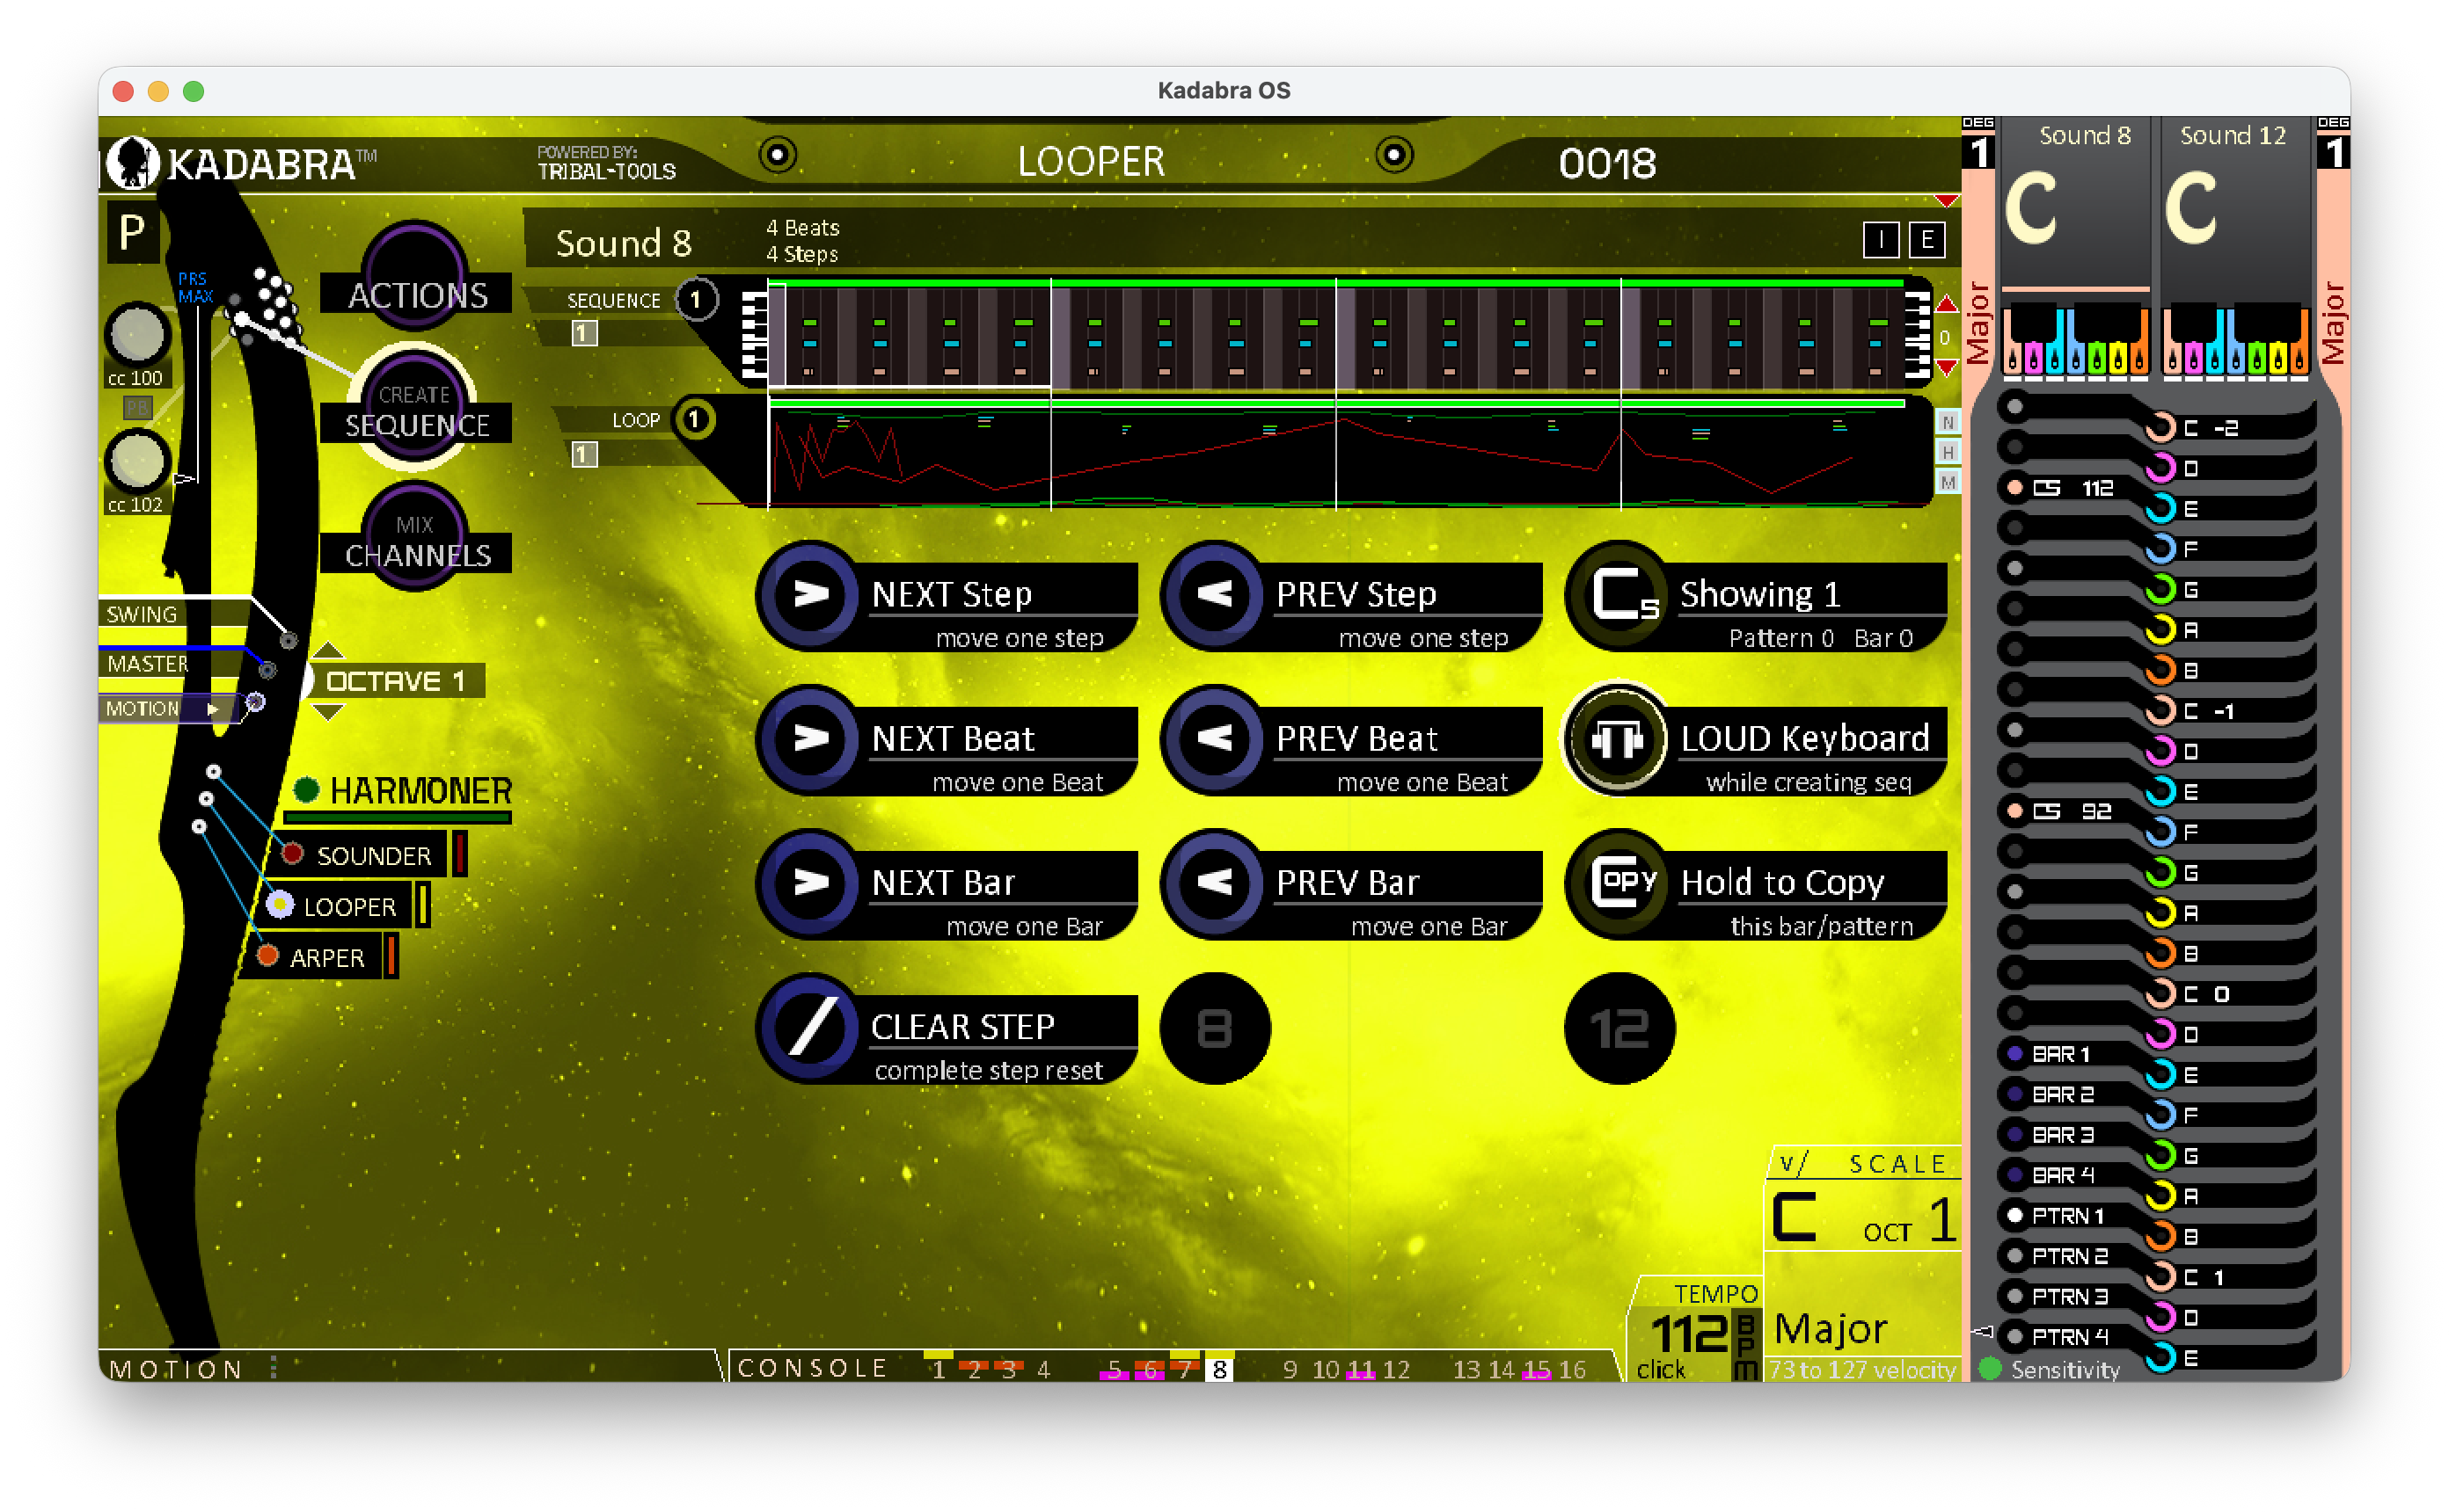
Task: Click the LOOP number 1 circle
Action: coord(695,420)
